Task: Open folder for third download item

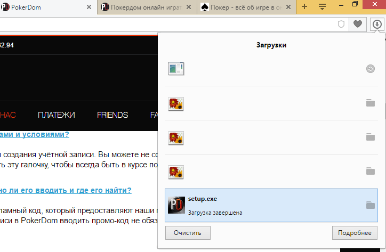Action: (371, 137)
